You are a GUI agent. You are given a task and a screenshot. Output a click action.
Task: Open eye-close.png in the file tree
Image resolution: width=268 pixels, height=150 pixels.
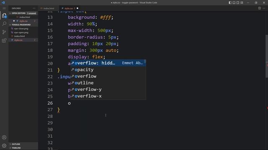pos(23,29)
